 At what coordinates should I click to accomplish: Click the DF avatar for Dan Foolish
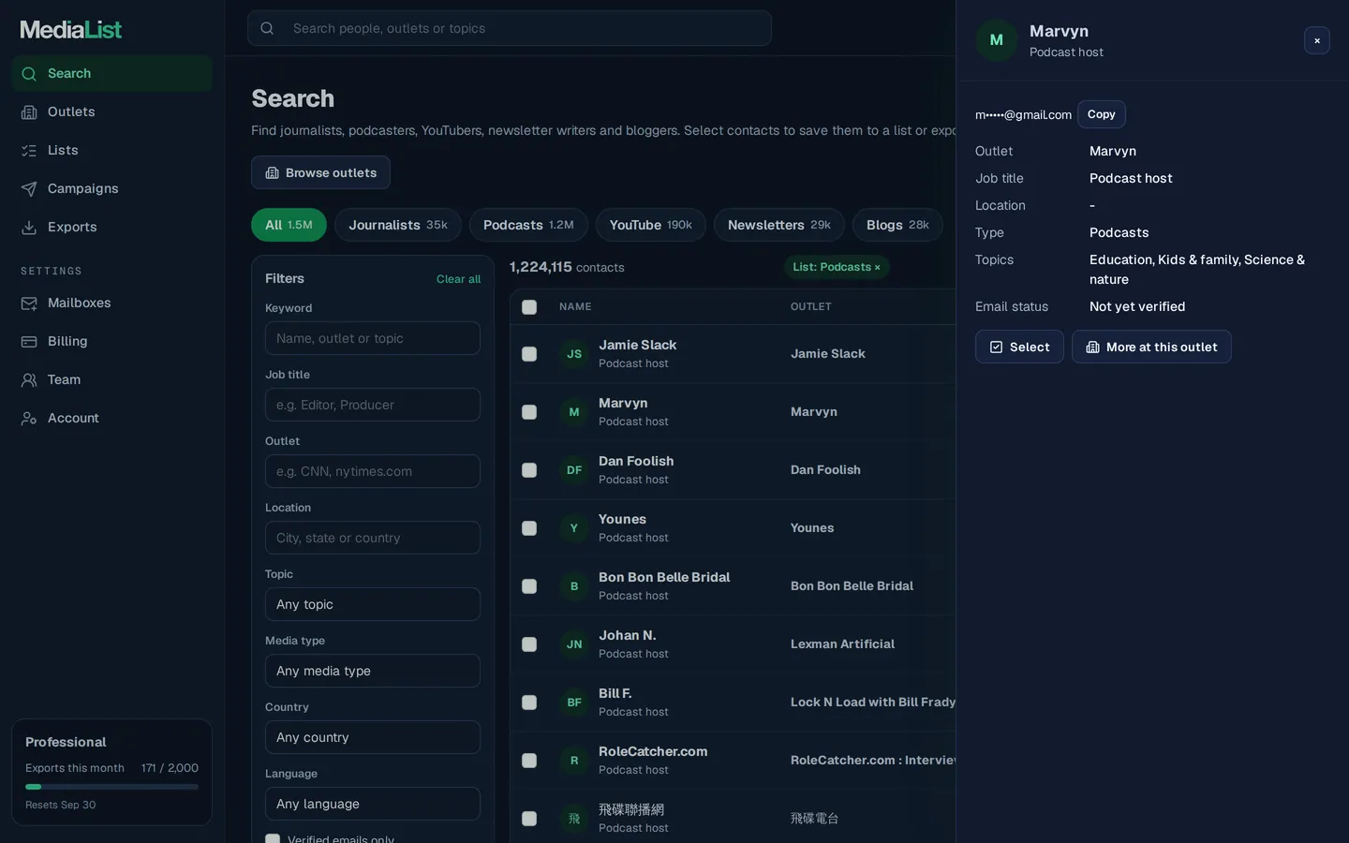pos(574,470)
